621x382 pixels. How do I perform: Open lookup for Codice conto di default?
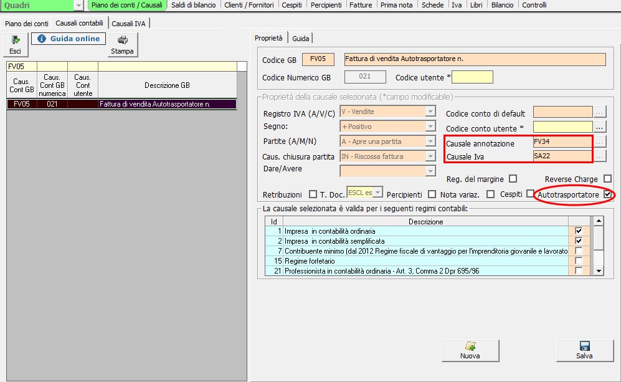[600, 113]
